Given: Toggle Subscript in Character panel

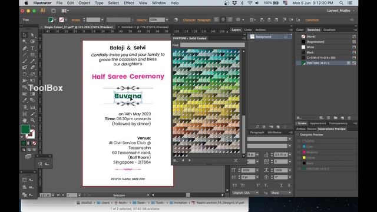Looking at the screenshot, I should coord(266,185).
